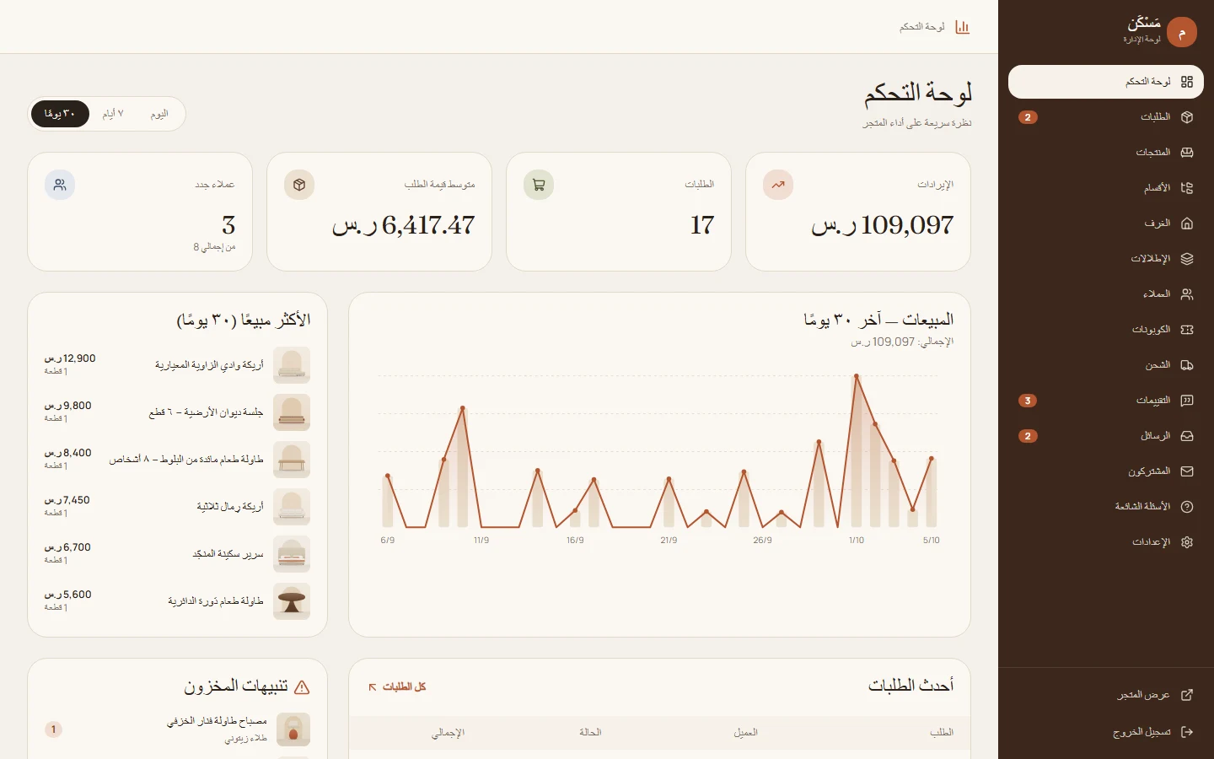Click the 109,097 revenue value

883,225
